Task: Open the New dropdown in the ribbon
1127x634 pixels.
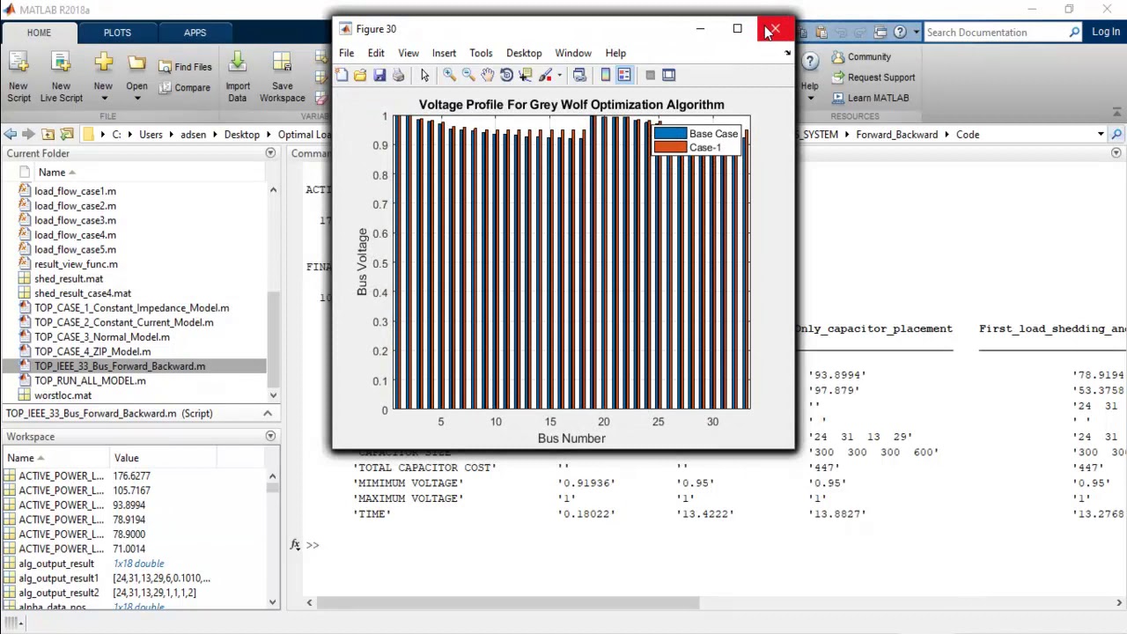Action: pyautogui.click(x=103, y=77)
